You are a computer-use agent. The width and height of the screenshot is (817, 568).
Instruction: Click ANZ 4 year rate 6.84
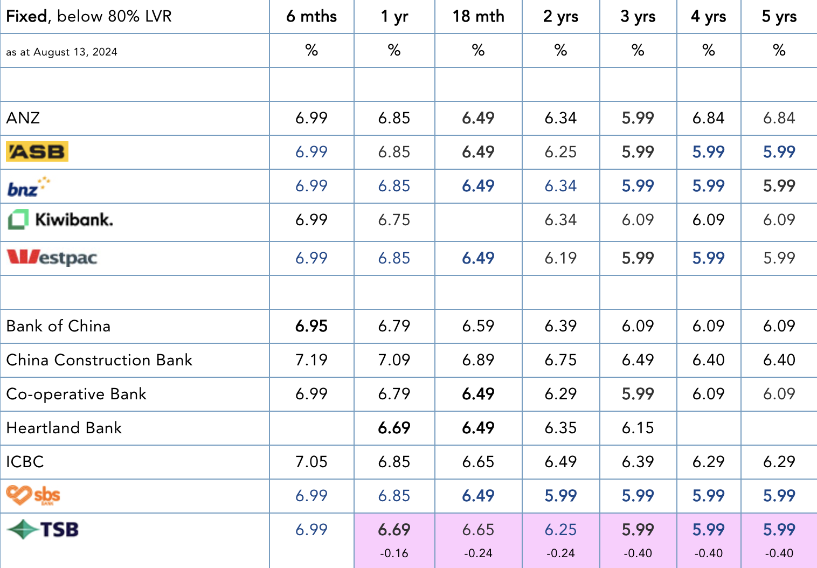(x=709, y=118)
